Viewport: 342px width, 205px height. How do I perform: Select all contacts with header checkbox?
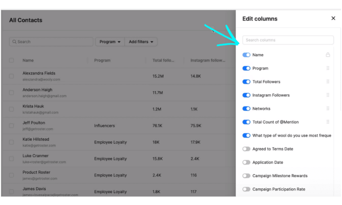(x=12, y=60)
